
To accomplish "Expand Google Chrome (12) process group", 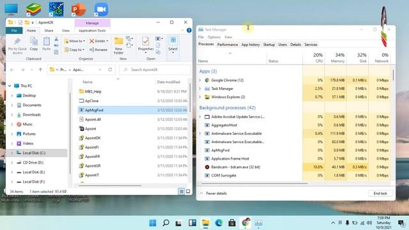I will pyautogui.click(x=200, y=80).
